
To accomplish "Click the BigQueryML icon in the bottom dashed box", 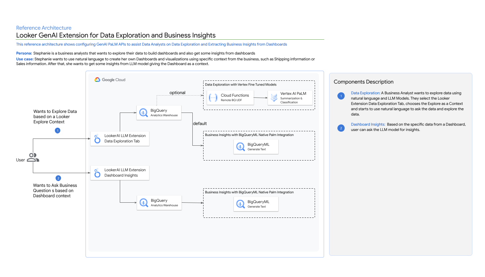I will 240,204.
